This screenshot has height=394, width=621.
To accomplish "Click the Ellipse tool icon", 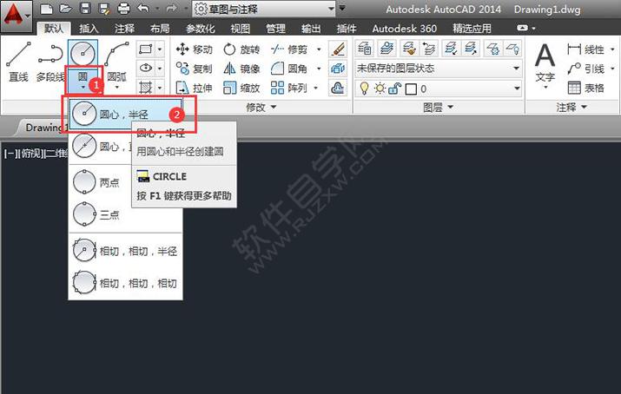I will (146, 68).
